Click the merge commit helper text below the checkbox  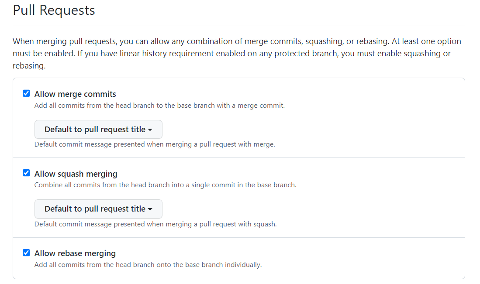coord(159,105)
